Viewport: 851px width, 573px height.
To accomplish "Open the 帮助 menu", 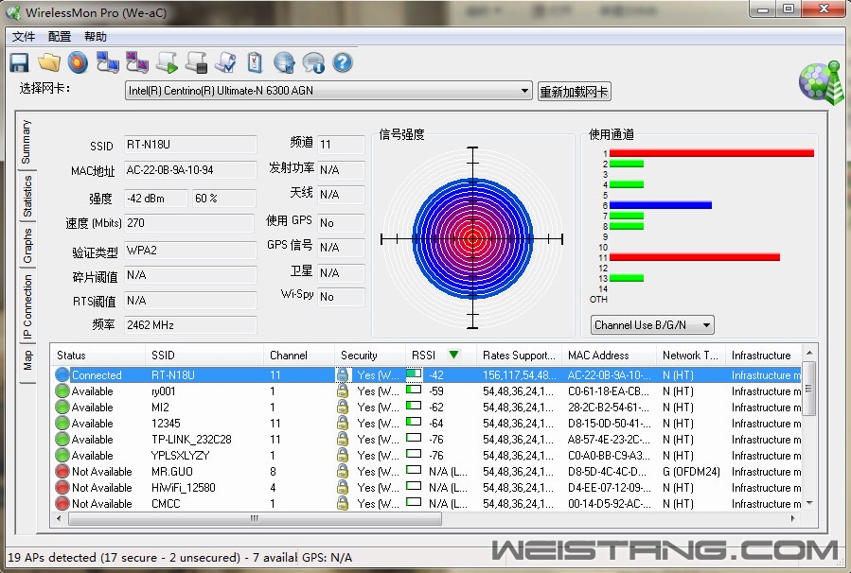I will click(96, 36).
